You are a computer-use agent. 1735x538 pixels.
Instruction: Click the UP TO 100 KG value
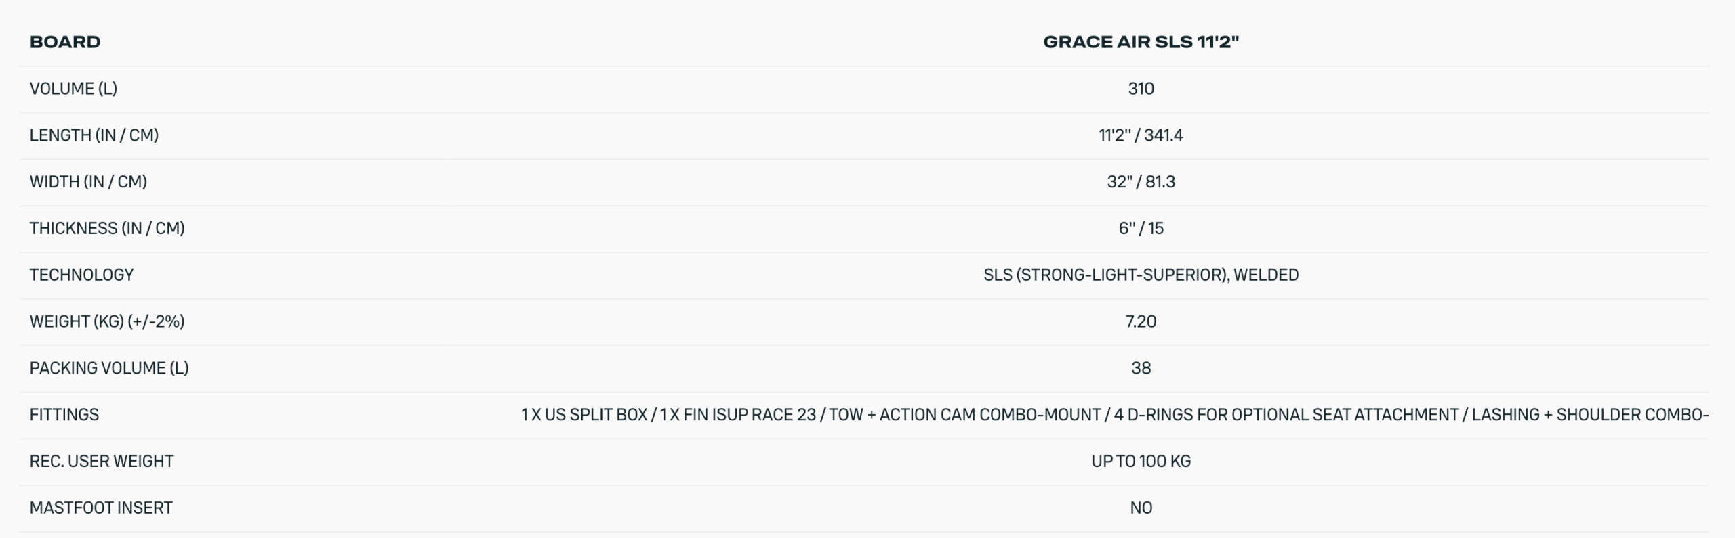click(x=1141, y=462)
